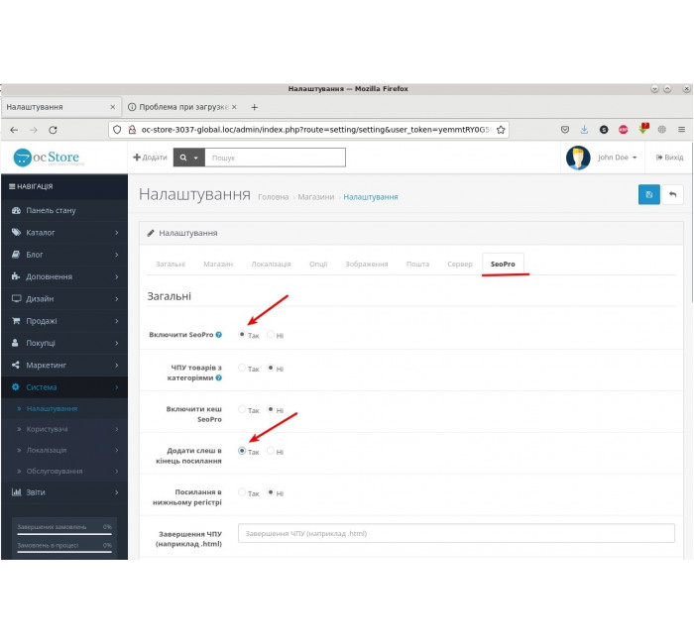Click the site security padlock icon
Viewport: 694px width, 644px height.
pyautogui.click(x=132, y=130)
